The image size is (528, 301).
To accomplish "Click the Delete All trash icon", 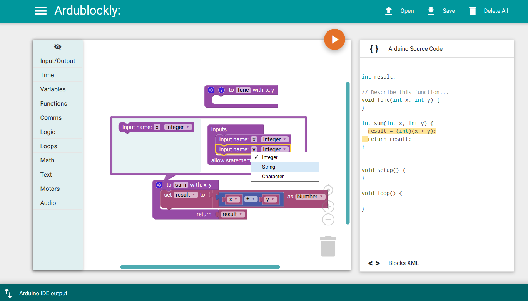I will tap(473, 11).
